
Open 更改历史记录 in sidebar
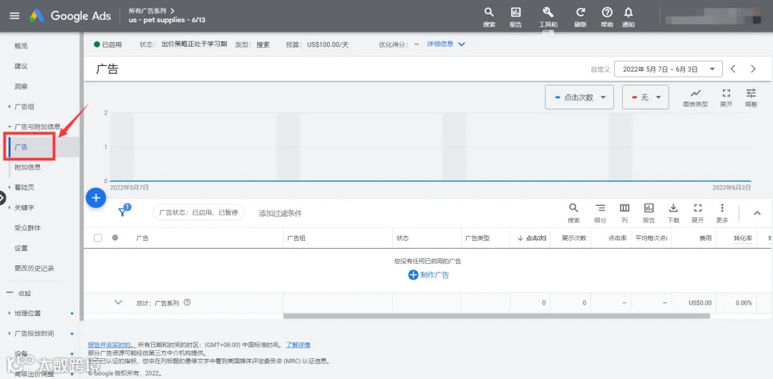[34, 268]
